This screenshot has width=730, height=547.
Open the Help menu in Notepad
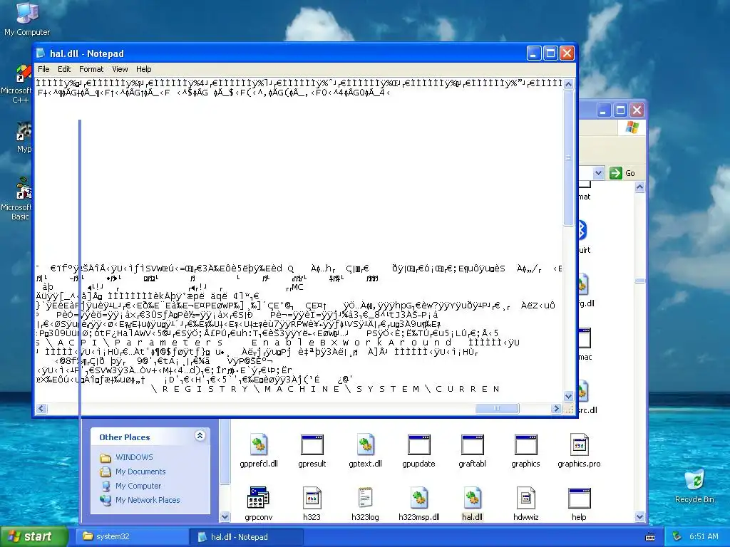(144, 69)
